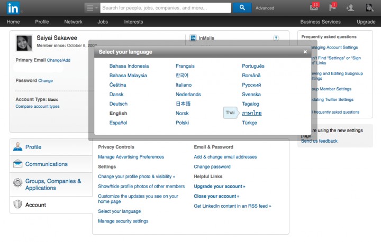Choose Deutsch language
381x242 pixels.
pos(119,104)
